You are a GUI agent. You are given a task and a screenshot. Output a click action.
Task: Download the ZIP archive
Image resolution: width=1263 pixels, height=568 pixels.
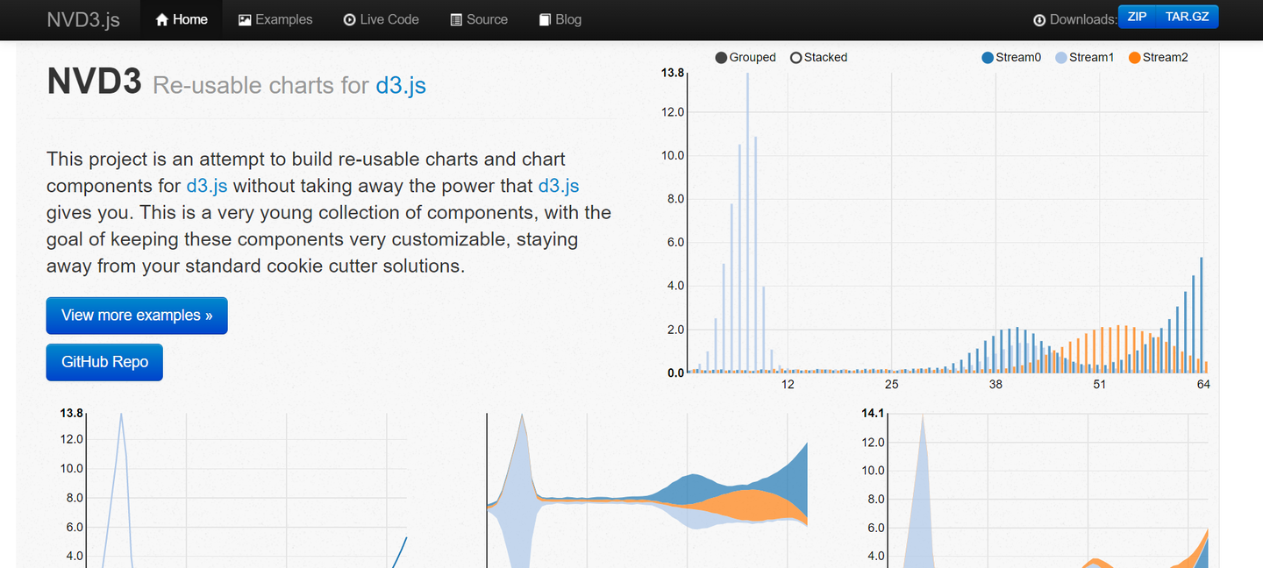[x=1137, y=17]
